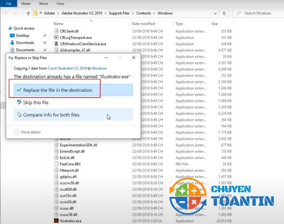Select the CRClient.dll file

69,31
